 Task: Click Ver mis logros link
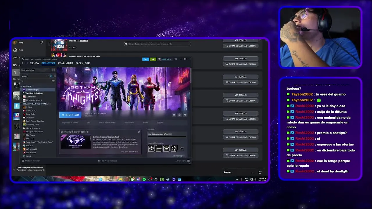click(178, 156)
